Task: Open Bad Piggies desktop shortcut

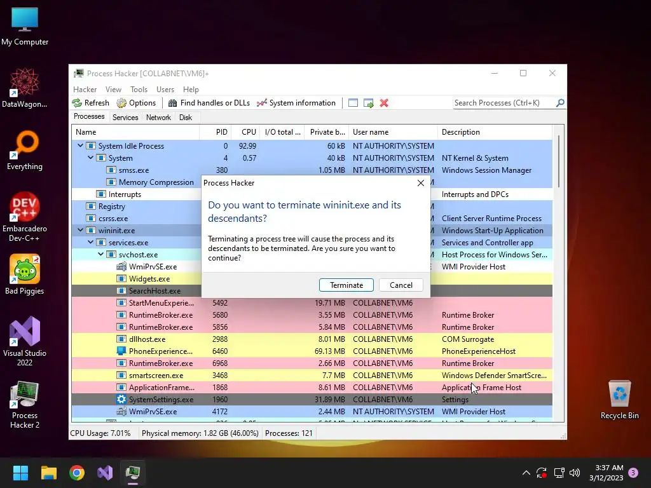Action: click(x=25, y=274)
